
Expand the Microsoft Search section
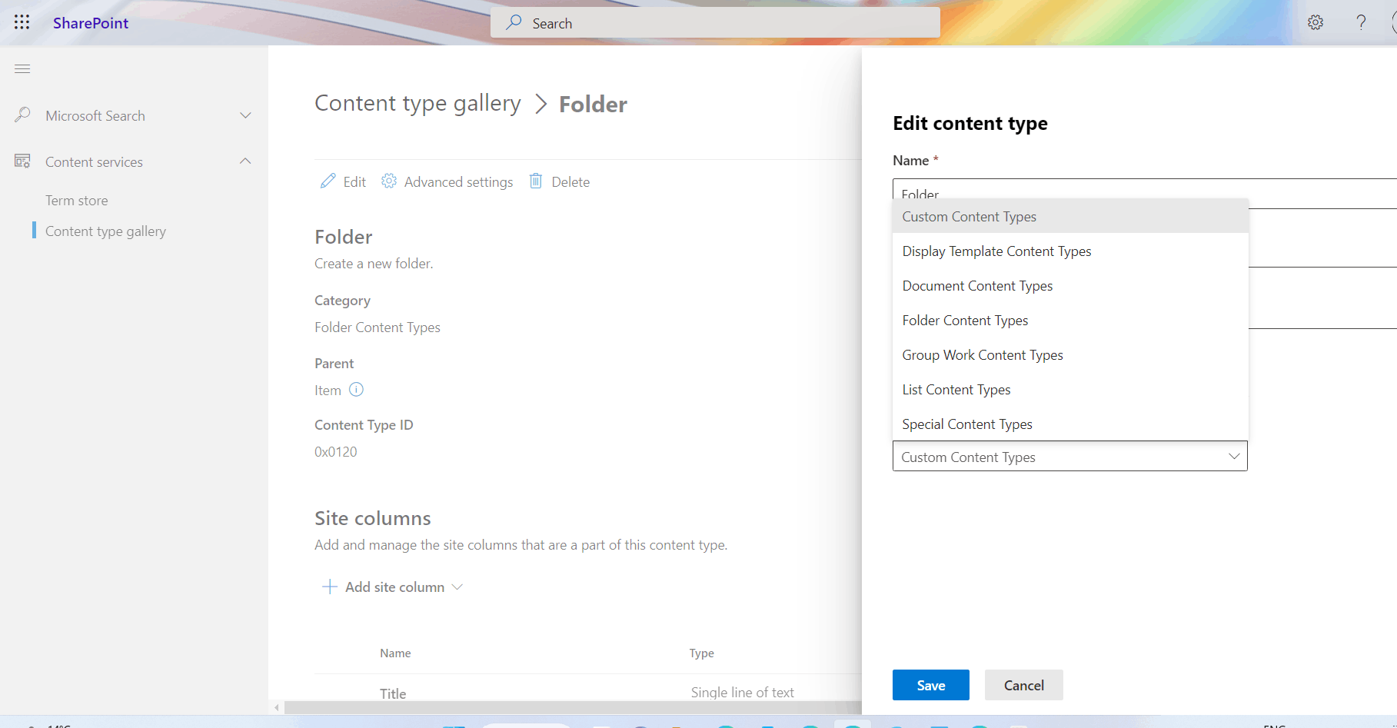coord(246,115)
